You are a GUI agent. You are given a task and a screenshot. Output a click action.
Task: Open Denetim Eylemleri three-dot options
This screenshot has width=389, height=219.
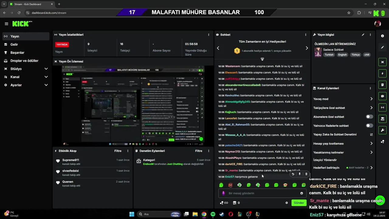point(208,151)
